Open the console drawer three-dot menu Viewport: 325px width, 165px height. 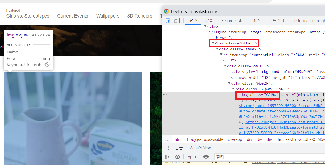(x=168, y=148)
